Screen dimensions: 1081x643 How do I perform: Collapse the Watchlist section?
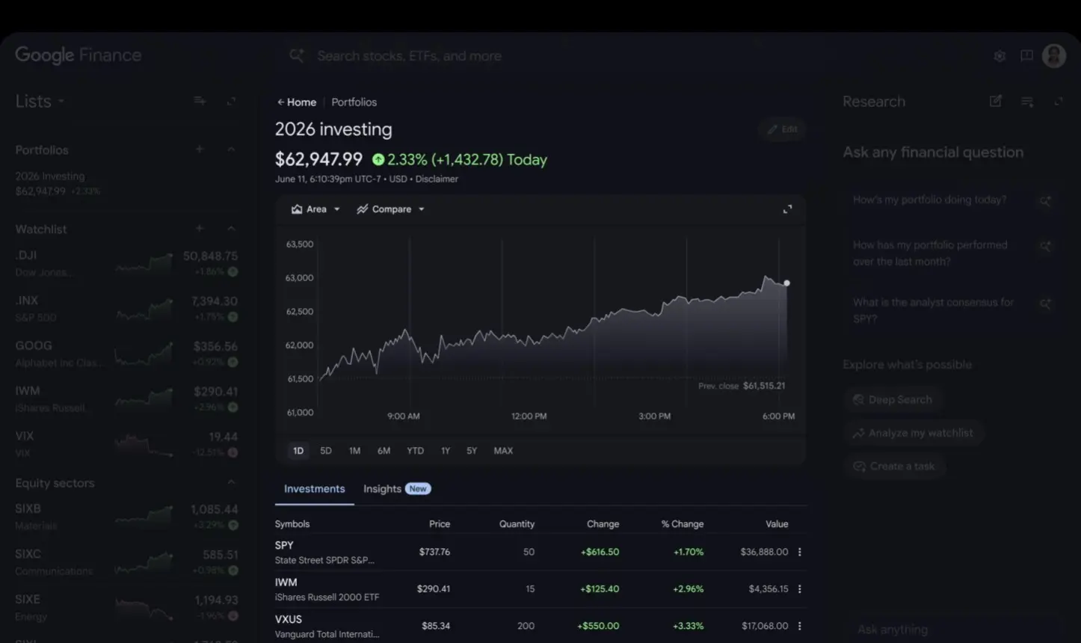click(x=231, y=228)
